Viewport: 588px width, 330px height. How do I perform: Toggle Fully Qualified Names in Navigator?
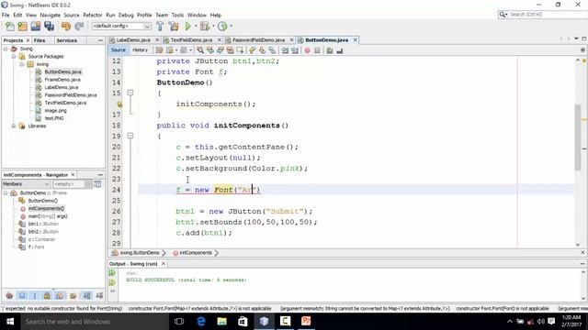tap(73, 296)
